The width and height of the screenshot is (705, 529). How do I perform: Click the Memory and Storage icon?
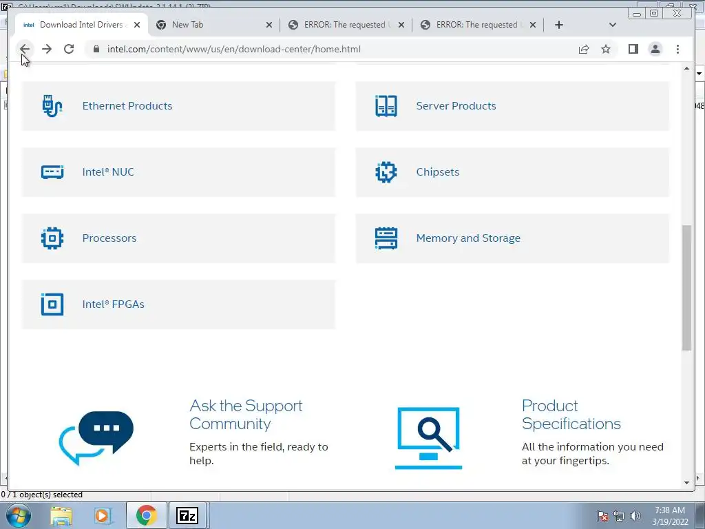tap(386, 238)
